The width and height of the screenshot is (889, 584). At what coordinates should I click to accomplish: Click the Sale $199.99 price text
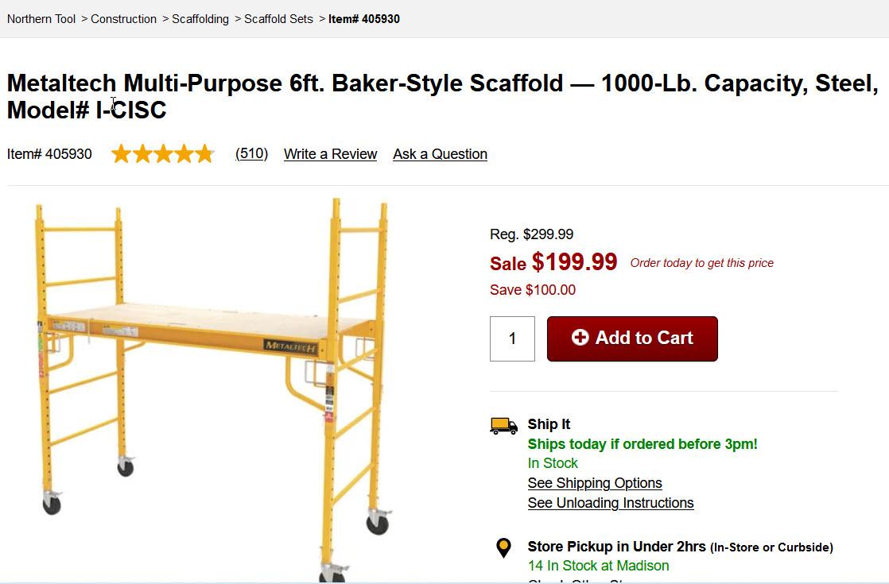coord(553,261)
